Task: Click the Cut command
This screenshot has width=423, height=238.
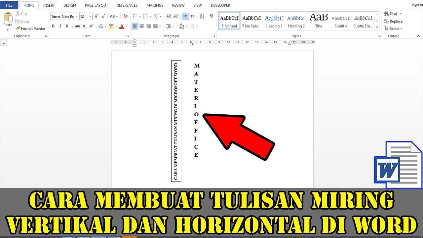Action: click(x=21, y=14)
